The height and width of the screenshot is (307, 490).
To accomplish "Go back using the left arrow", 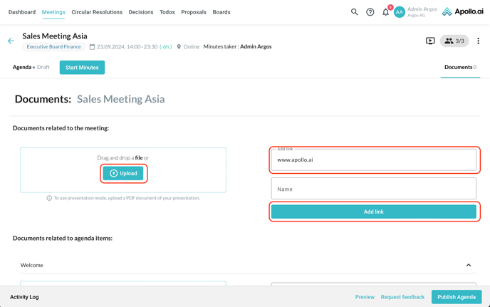I will pos(11,41).
